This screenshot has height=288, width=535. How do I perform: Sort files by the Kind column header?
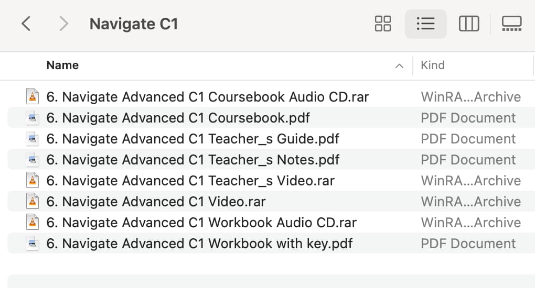click(432, 65)
